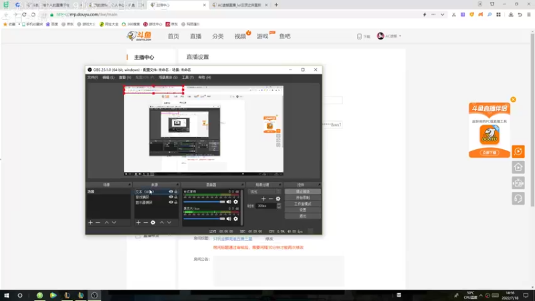535x301 pixels.
Task: Add a new scene with the plus button
Action: point(90,223)
